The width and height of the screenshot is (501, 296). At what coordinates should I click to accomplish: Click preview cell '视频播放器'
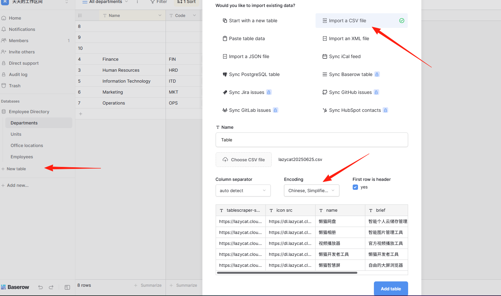340,243
